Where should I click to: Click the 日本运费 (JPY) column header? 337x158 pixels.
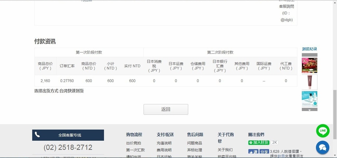pyautogui.click(x=176, y=66)
